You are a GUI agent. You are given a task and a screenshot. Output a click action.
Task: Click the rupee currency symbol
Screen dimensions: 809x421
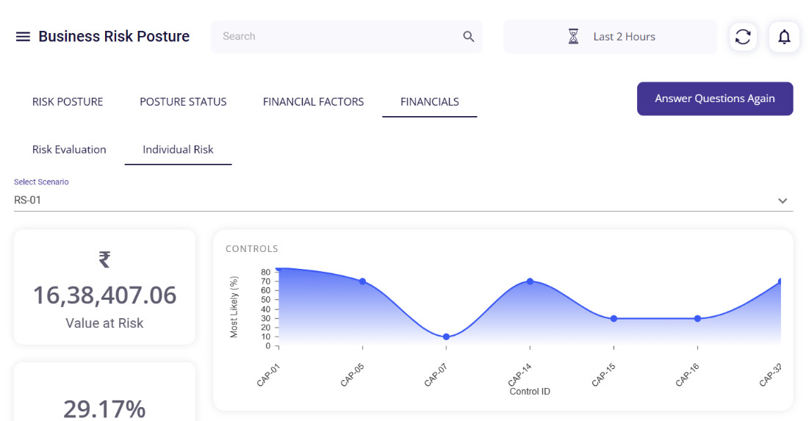tap(105, 259)
